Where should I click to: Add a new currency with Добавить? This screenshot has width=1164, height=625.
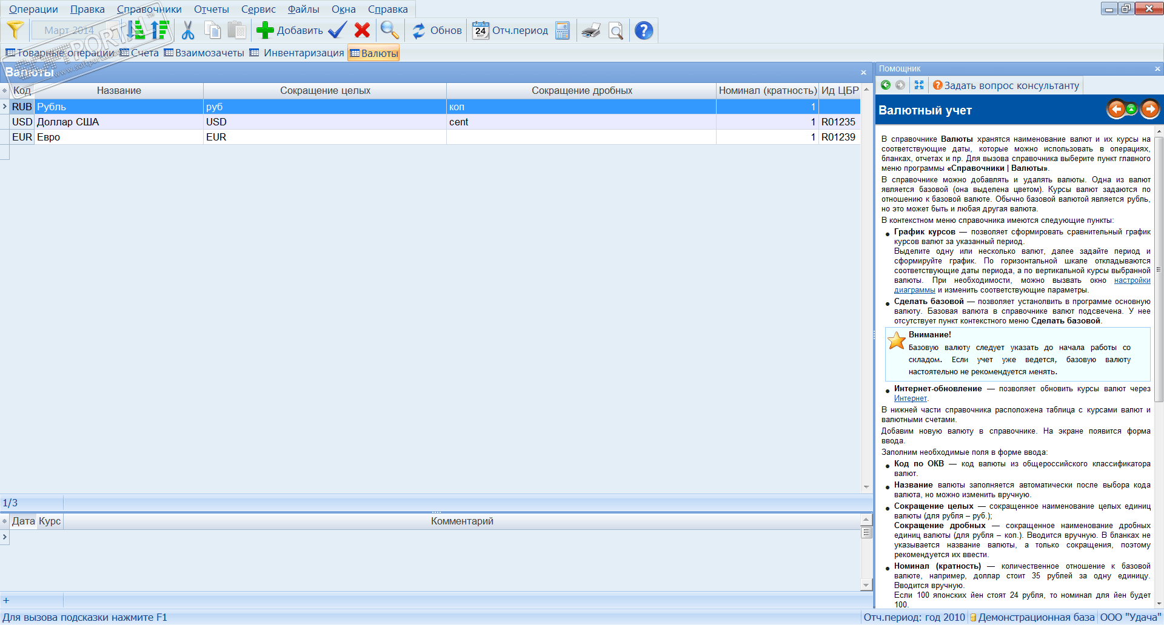point(290,30)
